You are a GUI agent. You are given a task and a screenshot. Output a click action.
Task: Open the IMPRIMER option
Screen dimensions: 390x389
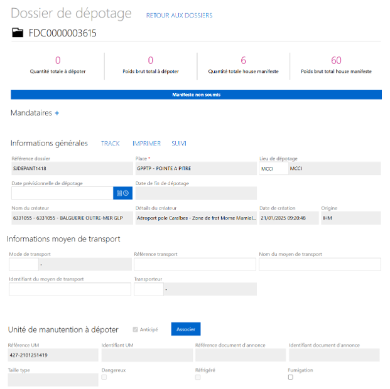point(146,144)
